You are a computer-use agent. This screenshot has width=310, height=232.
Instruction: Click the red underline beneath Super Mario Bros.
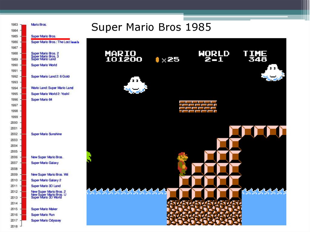pyautogui.click(x=50, y=39)
